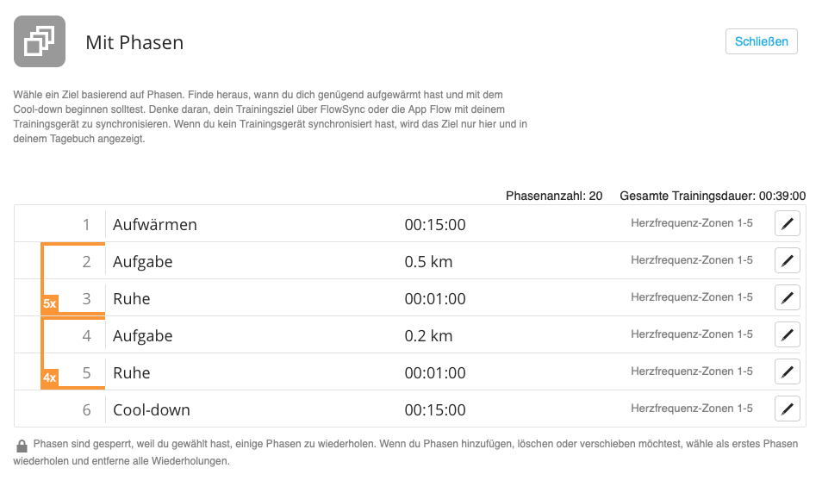Click the Gesamte Trainingsdauer total time

point(713,197)
